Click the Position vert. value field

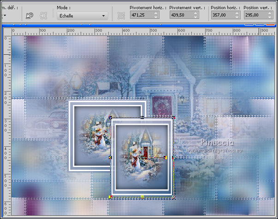tap(256, 15)
